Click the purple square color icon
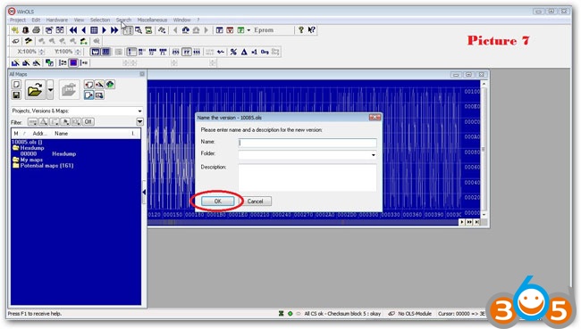 coord(73,62)
